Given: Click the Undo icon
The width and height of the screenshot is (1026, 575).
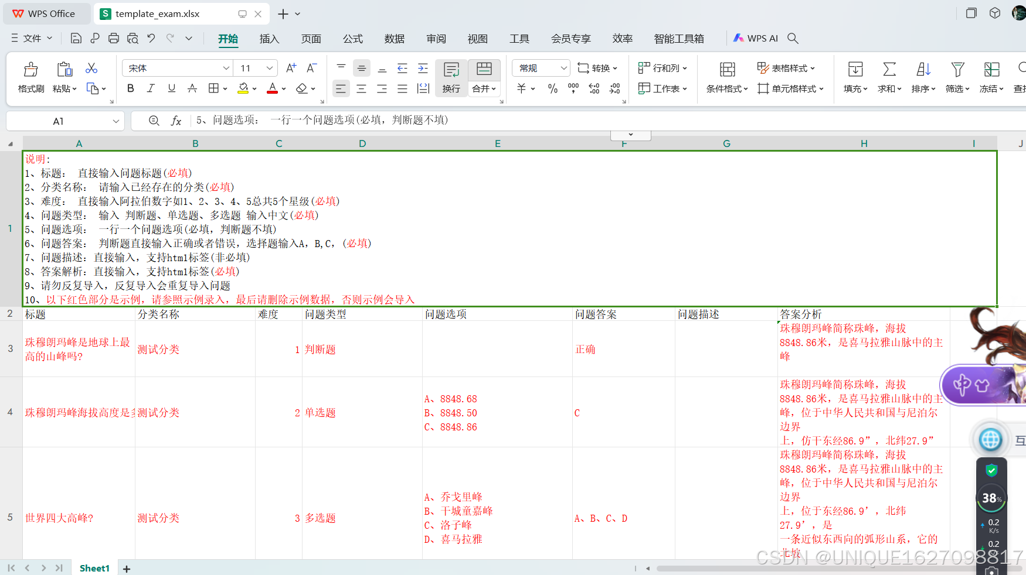Looking at the screenshot, I should [151, 37].
